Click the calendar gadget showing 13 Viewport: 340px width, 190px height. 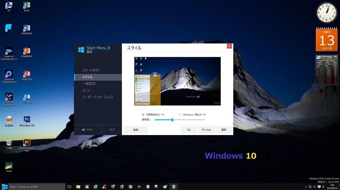[x=327, y=39]
